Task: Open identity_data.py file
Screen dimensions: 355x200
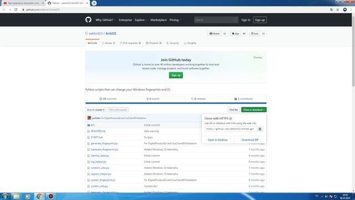Action: pyautogui.click(x=100, y=156)
